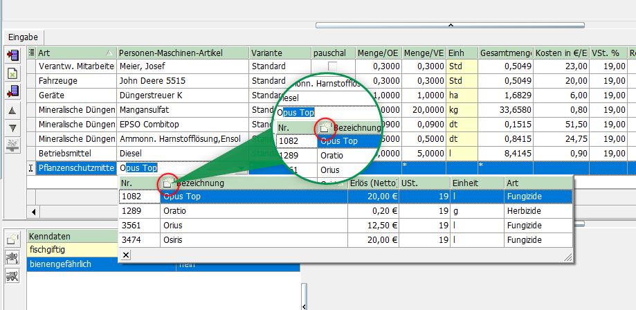The image size is (636, 310).
Task: Click left arrow of horizontal scrollbar
Action: coord(33,210)
